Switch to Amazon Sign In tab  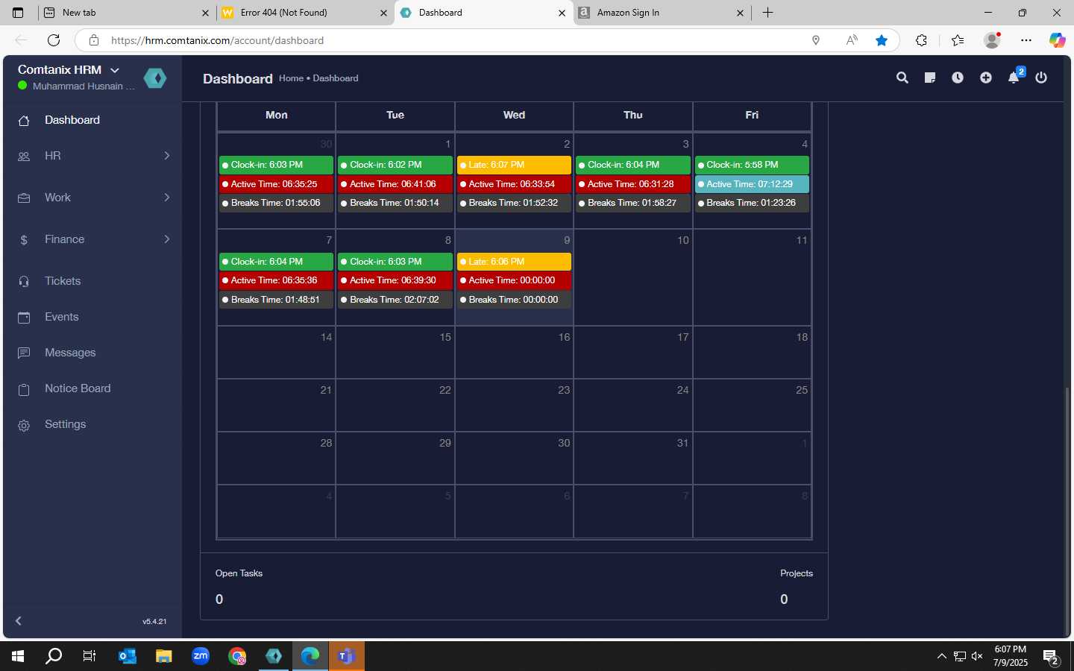(661, 13)
